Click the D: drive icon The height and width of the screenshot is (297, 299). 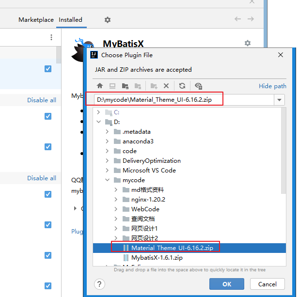tap(109, 122)
